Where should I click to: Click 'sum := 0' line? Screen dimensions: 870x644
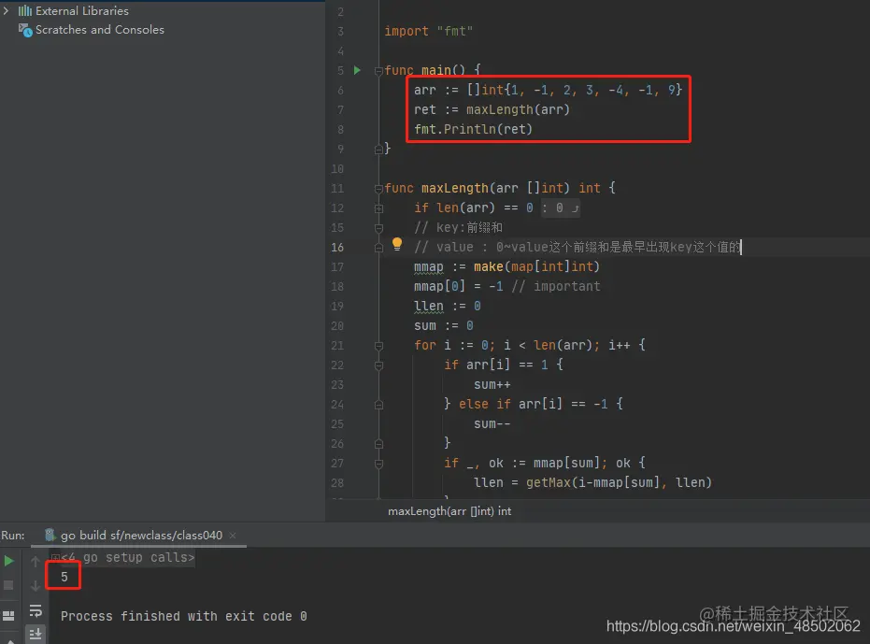click(443, 325)
